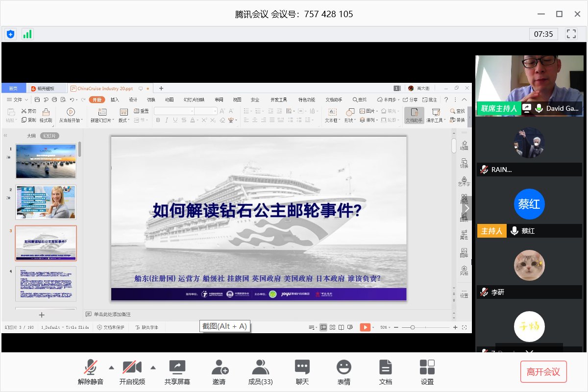Check the green network signal icon
Image resolution: width=588 pixels, height=392 pixels.
pos(27,34)
